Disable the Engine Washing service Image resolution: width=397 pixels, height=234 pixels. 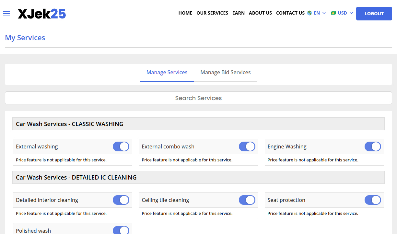pyautogui.click(x=373, y=146)
